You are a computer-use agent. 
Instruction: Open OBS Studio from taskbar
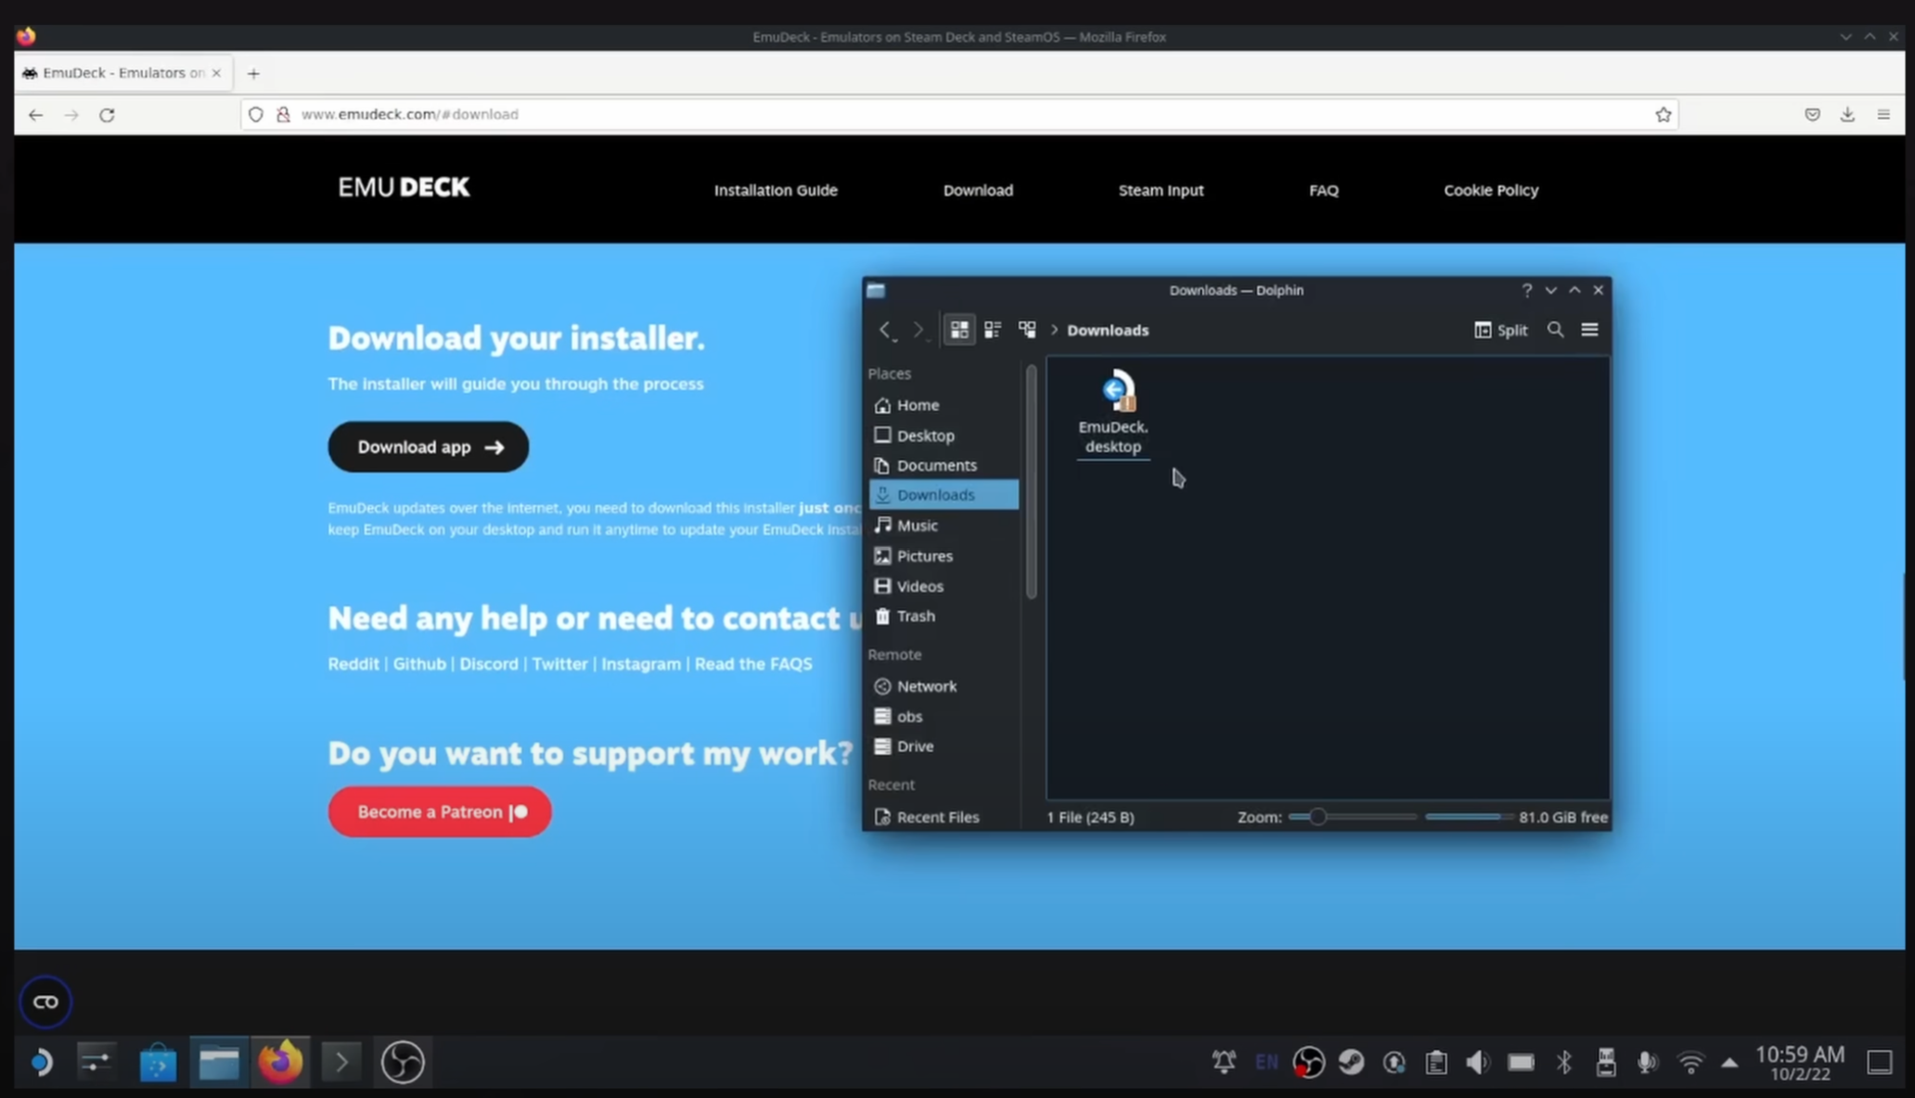pos(402,1062)
